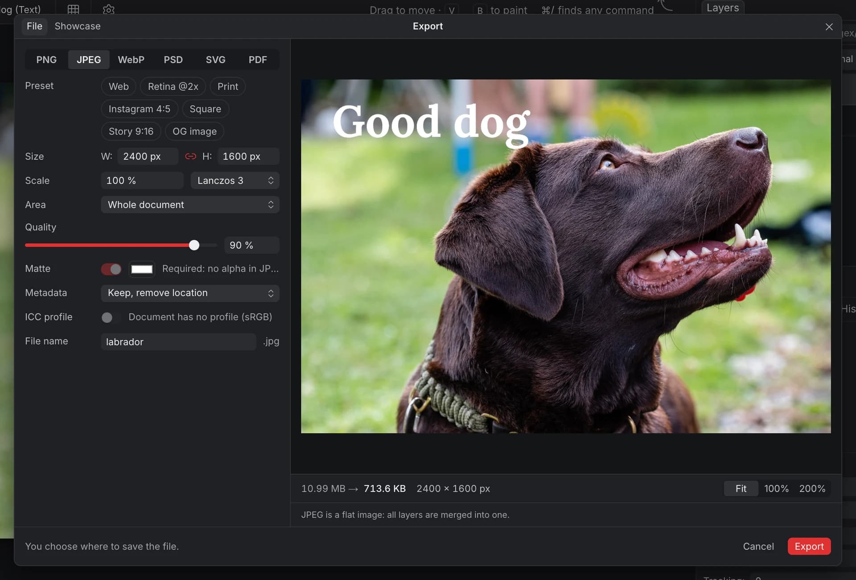Screen dimensions: 856x580
Task: Pick the Story 9:16 preset
Action: coord(131,132)
